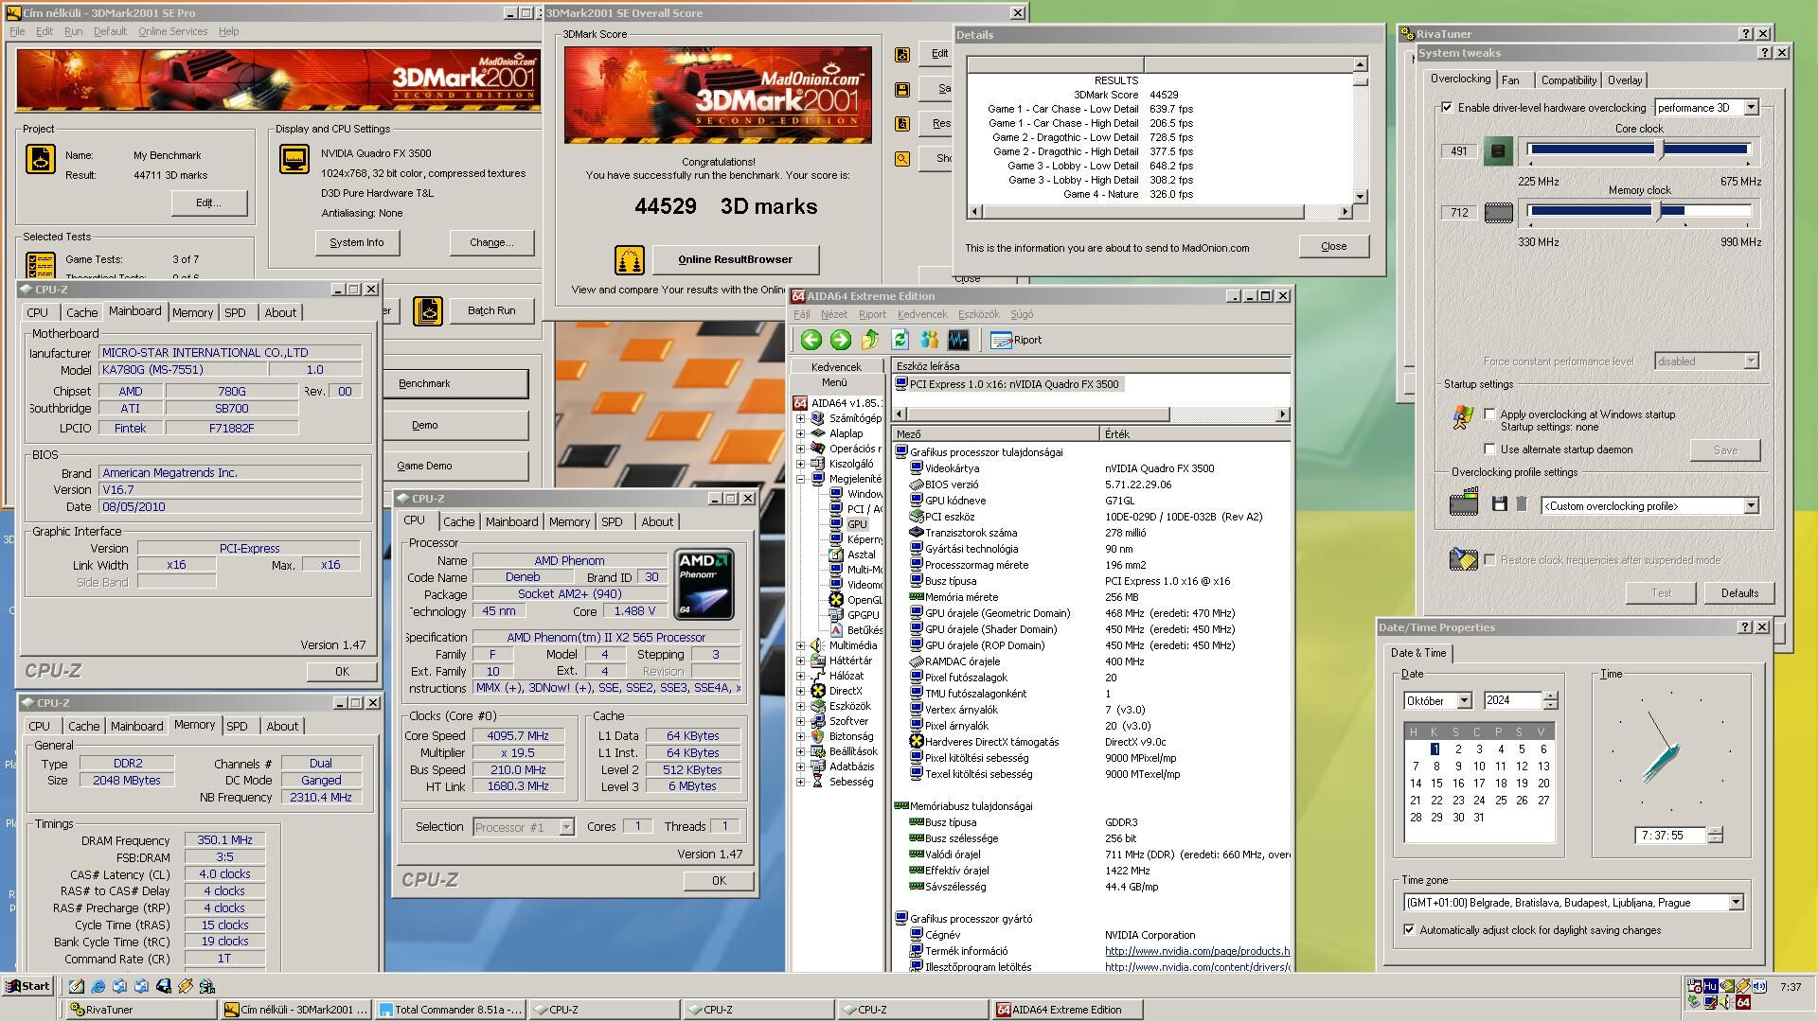Click the icon beside Edit in Overall Score window
The image size is (1818, 1022).
click(x=902, y=55)
